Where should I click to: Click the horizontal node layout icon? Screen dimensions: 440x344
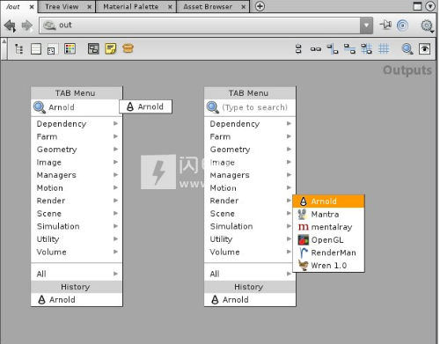pyautogui.click(x=316, y=49)
